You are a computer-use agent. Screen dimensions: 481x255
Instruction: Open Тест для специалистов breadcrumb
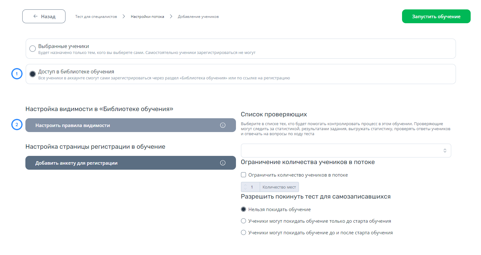click(96, 17)
